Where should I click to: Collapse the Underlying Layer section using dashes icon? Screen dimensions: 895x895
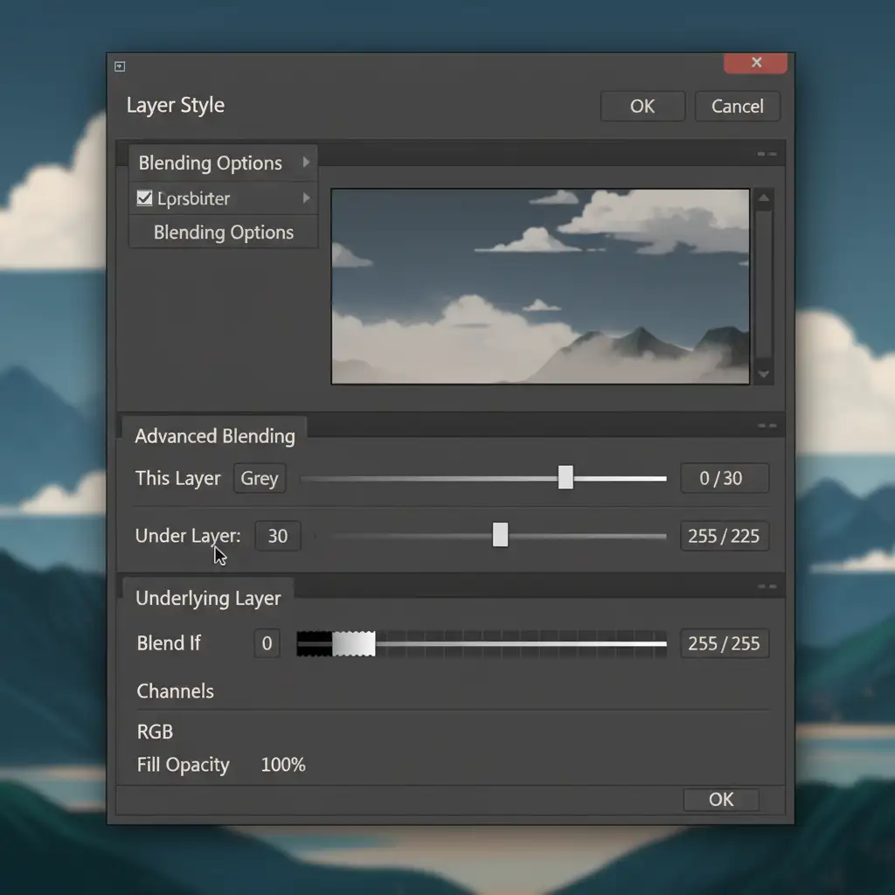click(767, 587)
